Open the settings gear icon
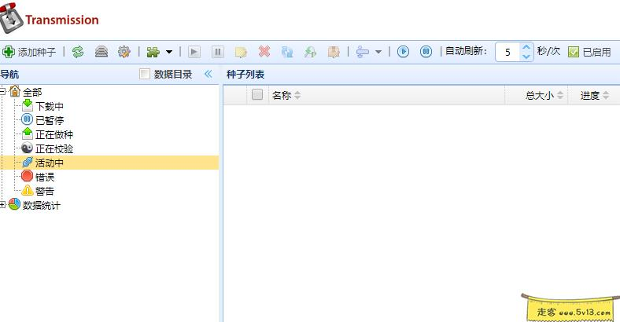620x322 pixels. tap(124, 52)
